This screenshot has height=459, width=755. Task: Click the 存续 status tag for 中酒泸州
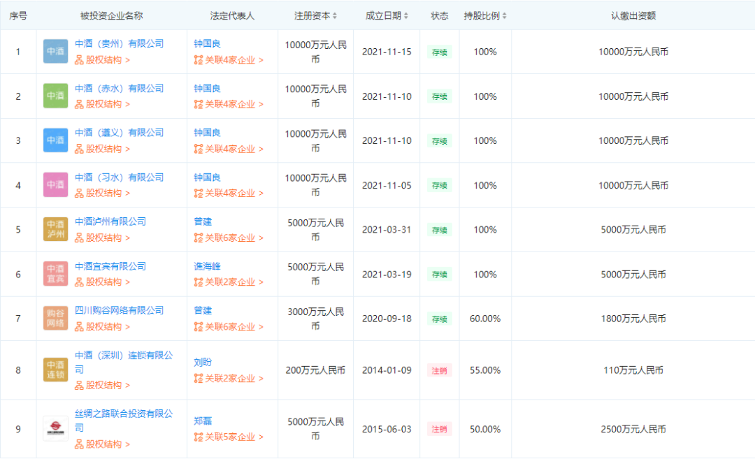[x=440, y=230]
